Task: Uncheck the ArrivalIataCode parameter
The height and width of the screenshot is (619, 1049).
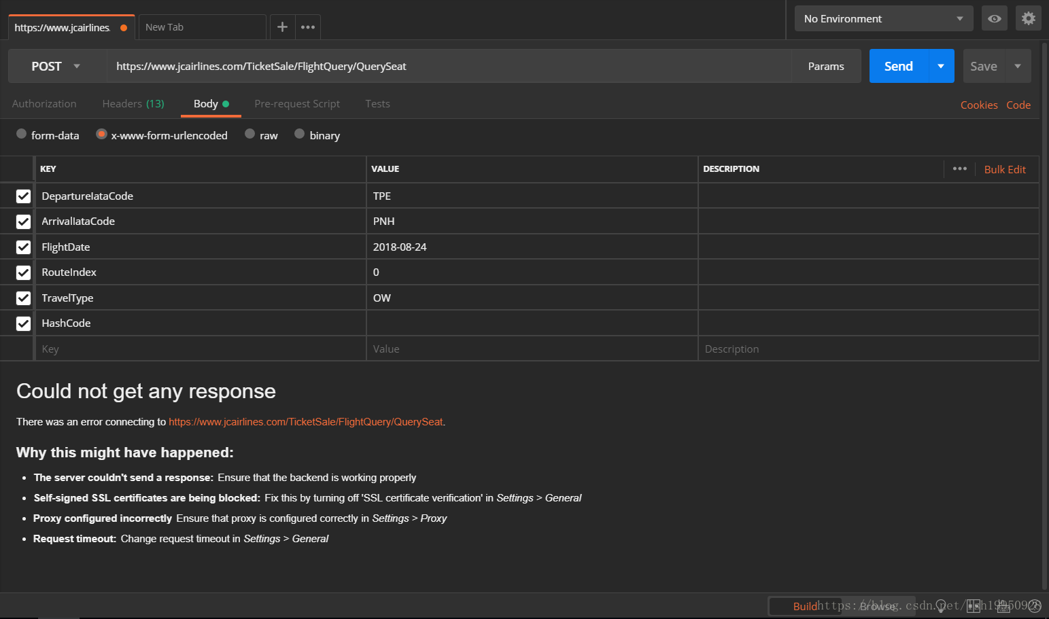Action: click(x=23, y=222)
